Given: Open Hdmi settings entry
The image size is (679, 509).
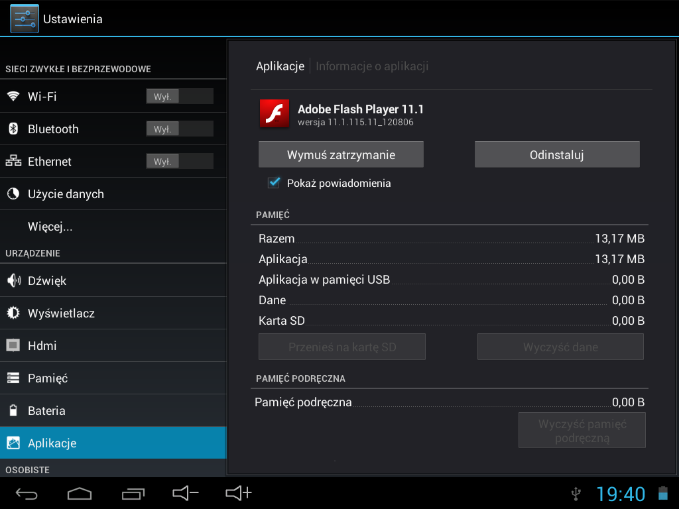Looking at the screenshot, I should tap(113, 345).
